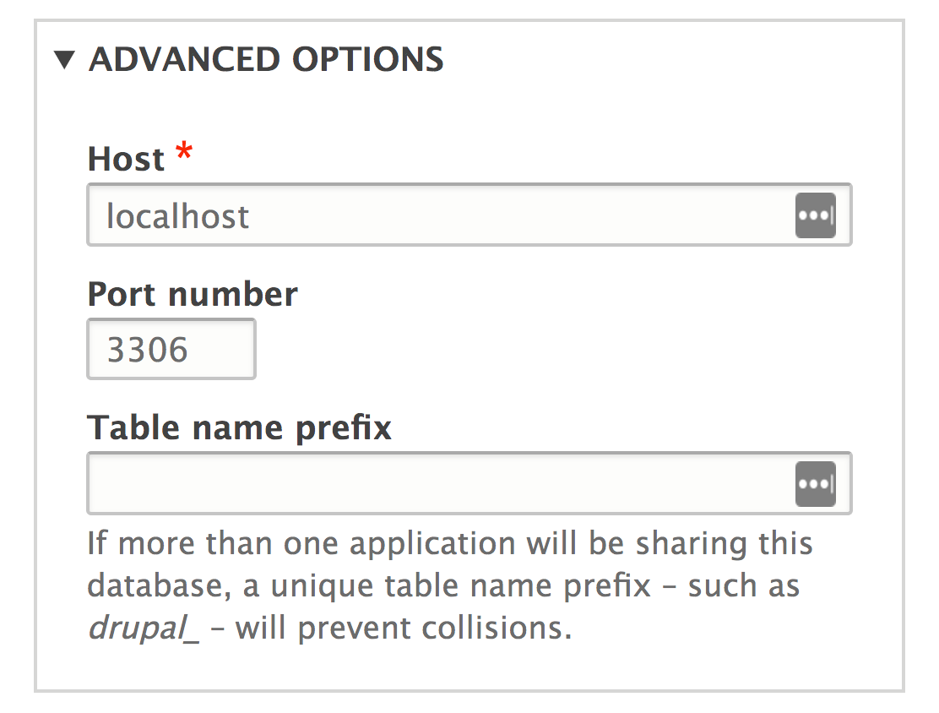Viewport: 939px width, 713px height.
Task: Click the word "application" in the help text
Action: point(434,542)
